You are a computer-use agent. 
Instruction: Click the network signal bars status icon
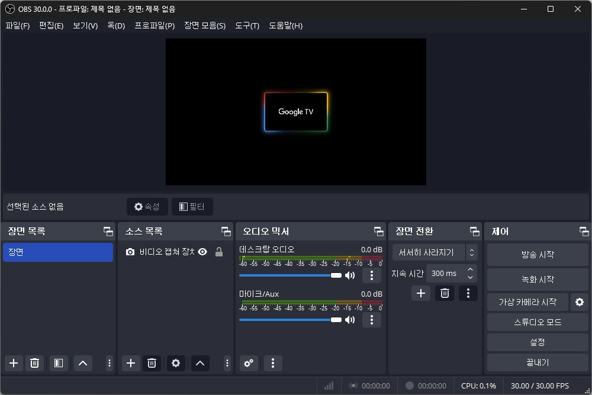(329, 386)
